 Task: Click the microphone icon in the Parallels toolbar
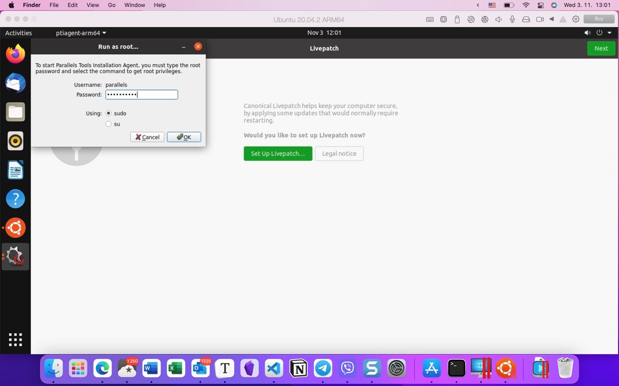pos(512,19)
